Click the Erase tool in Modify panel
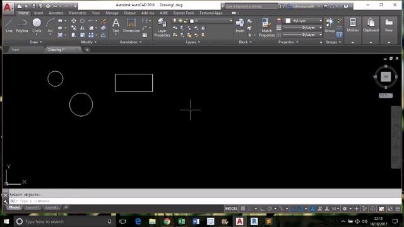The height and width of the screenshot is (227, 404). tap(104, 21)
